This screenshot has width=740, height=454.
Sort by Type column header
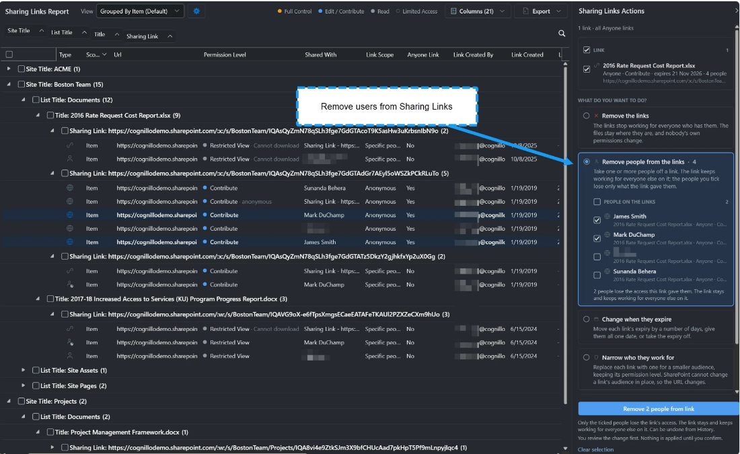pyautogui.click(x=65, y=54)
